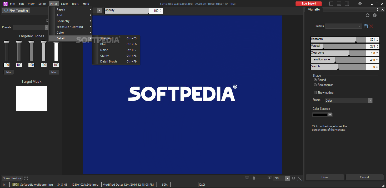This screenshot has width=386, height=188.
Task: Click the fit image to window icon
Action: click(299, 178)
